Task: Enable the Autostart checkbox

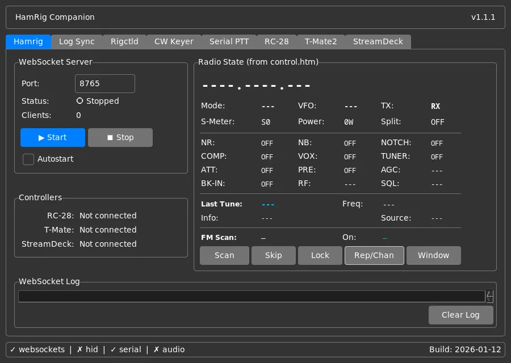Action: [28, 159]
